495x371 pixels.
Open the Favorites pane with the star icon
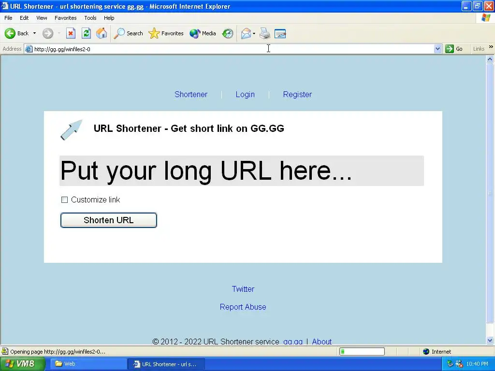tap(166, 33)
